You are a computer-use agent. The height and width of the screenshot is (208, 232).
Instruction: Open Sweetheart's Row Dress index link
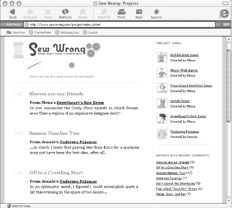(188, 116)
